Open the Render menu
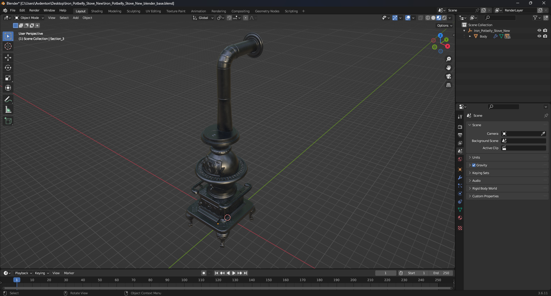The height and width of the screenshot is (296, 551). point(34,10)
